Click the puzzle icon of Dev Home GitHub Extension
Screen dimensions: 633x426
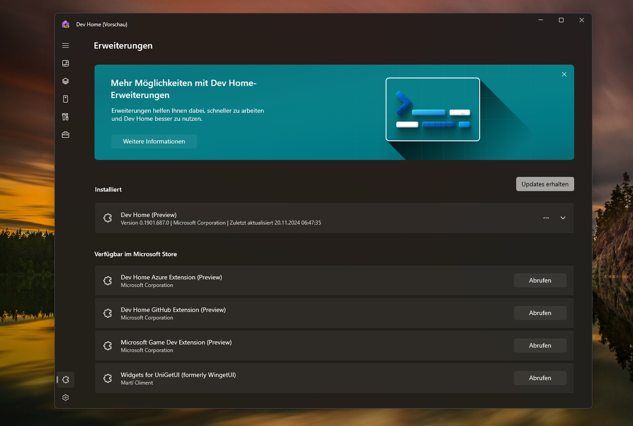(x=107, y=313)
